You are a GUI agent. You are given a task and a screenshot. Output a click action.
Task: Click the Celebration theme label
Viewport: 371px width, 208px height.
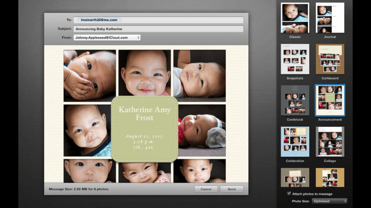click(295, 161)
